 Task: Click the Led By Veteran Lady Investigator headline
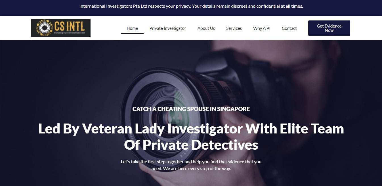[191, 137]
